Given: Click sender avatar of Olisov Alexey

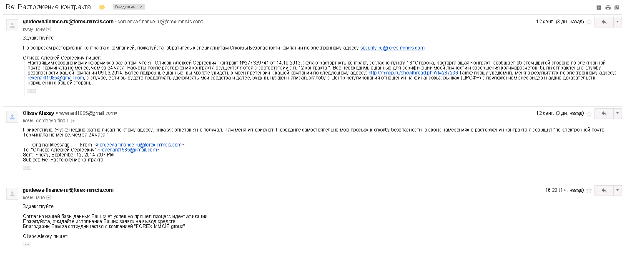Looking at the screenshot, I should tap(13, 117).
